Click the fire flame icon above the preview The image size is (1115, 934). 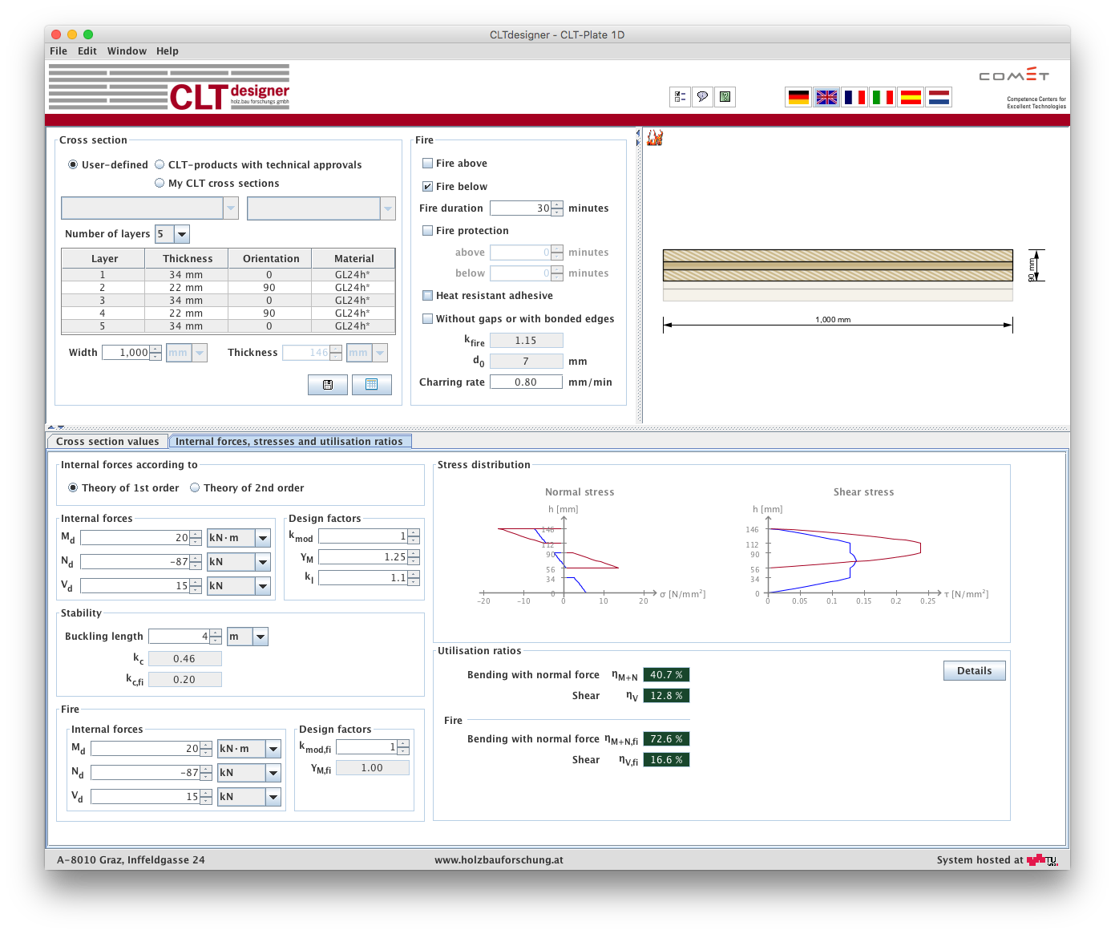pos(655,138)
